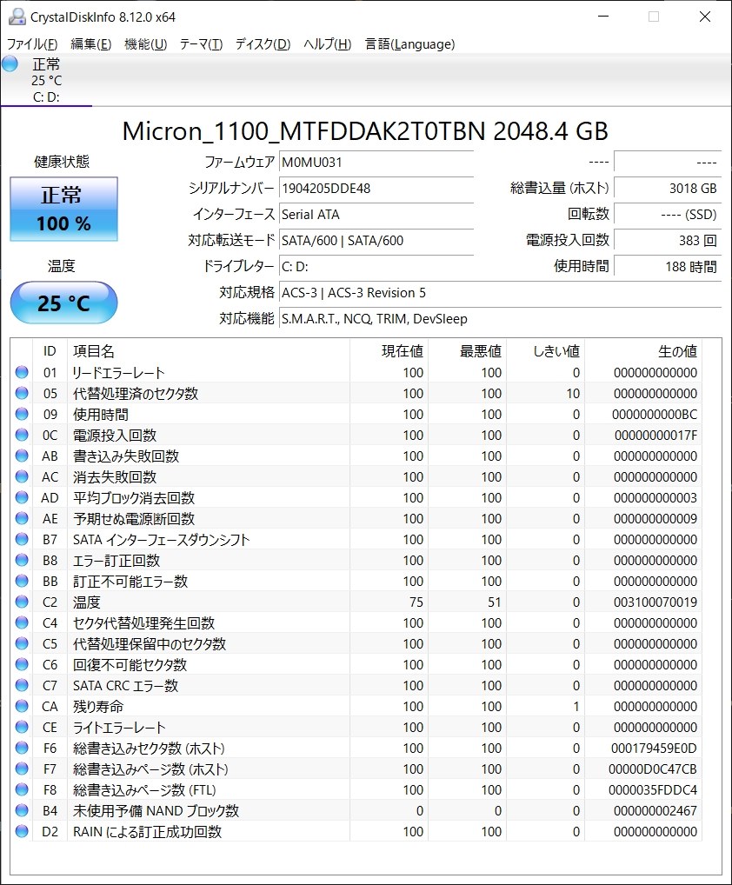Click status orb for ID AE 予期せぬ電源断回数
Image resolution: width=732 pixels, height=885 pixels.
tap(22, 519)
